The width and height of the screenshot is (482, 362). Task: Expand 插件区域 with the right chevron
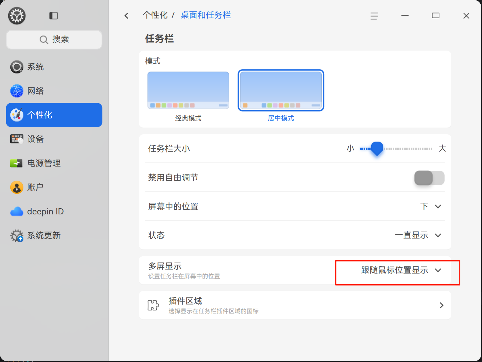click(441, 305)
